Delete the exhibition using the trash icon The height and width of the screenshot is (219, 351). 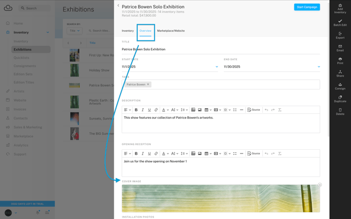(x=340, y=110)
